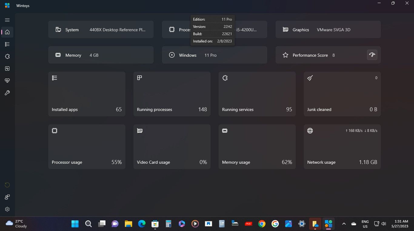Open the Tweaks wrench sidebar page
414x231 pixels.
[x=7, y=93]
